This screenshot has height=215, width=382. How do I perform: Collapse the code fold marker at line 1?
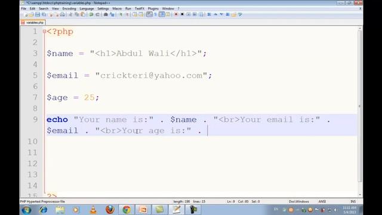coord(44,32)
